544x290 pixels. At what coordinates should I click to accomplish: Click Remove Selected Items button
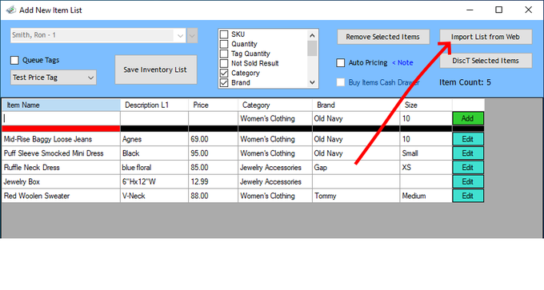(x=383, y=37)
